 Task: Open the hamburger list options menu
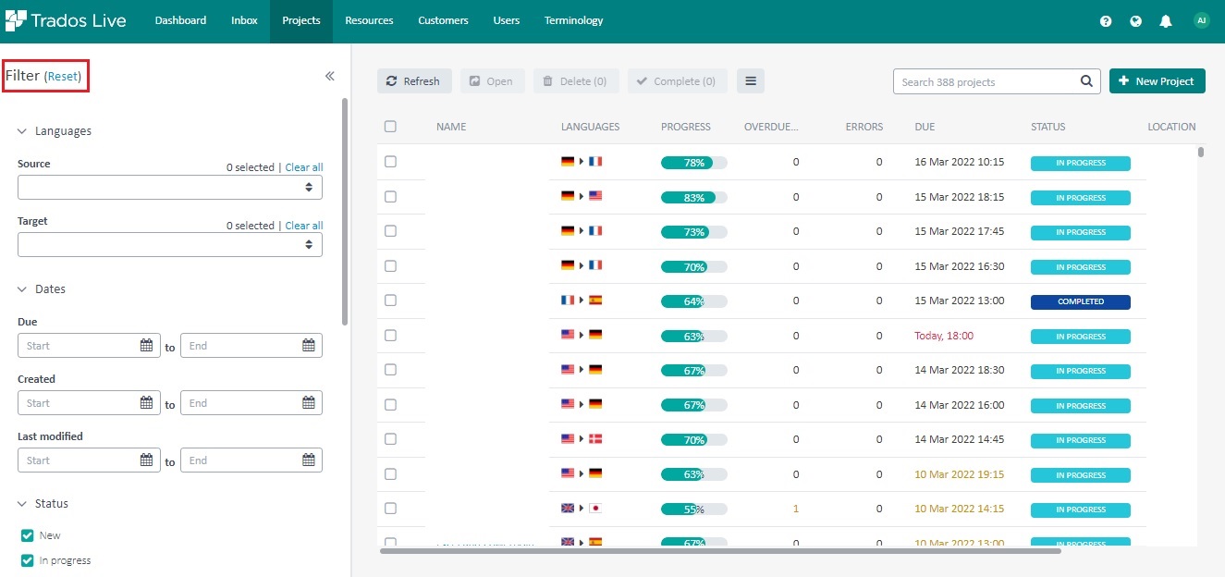tap(750, 80)
